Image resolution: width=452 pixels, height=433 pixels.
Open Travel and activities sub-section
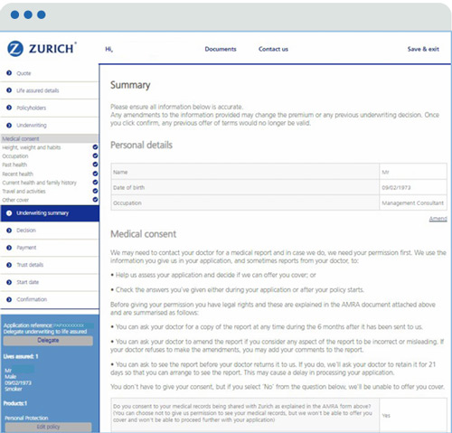24,192
